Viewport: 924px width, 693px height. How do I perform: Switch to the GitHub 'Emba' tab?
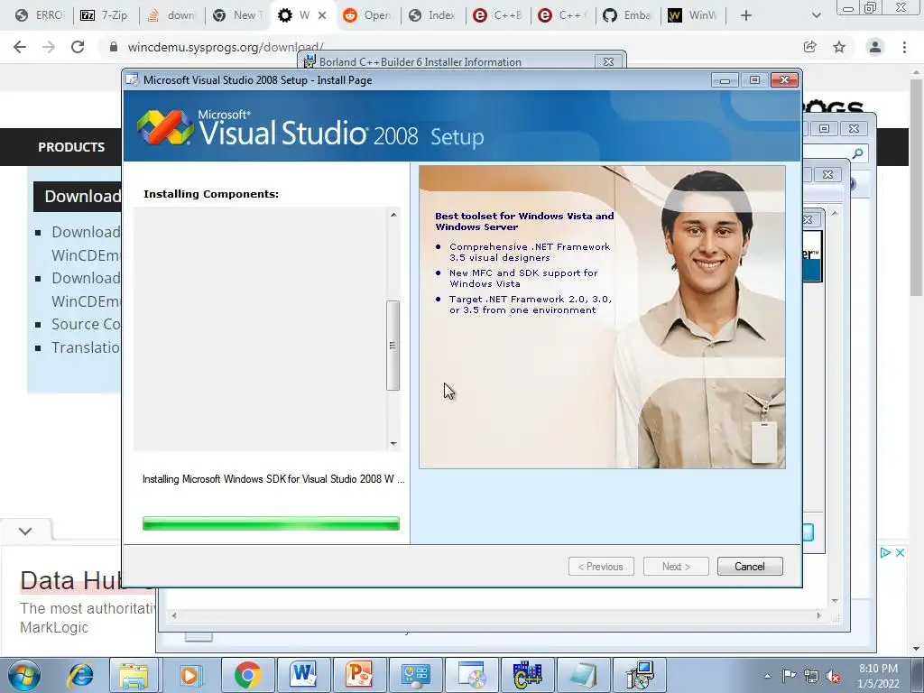tap(627, 15)
